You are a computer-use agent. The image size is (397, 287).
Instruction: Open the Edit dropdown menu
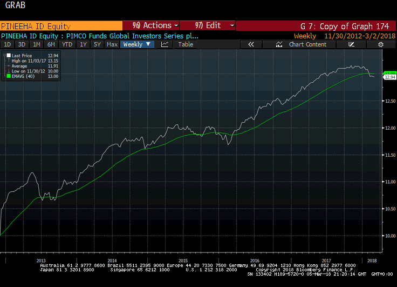pos(208,25)
